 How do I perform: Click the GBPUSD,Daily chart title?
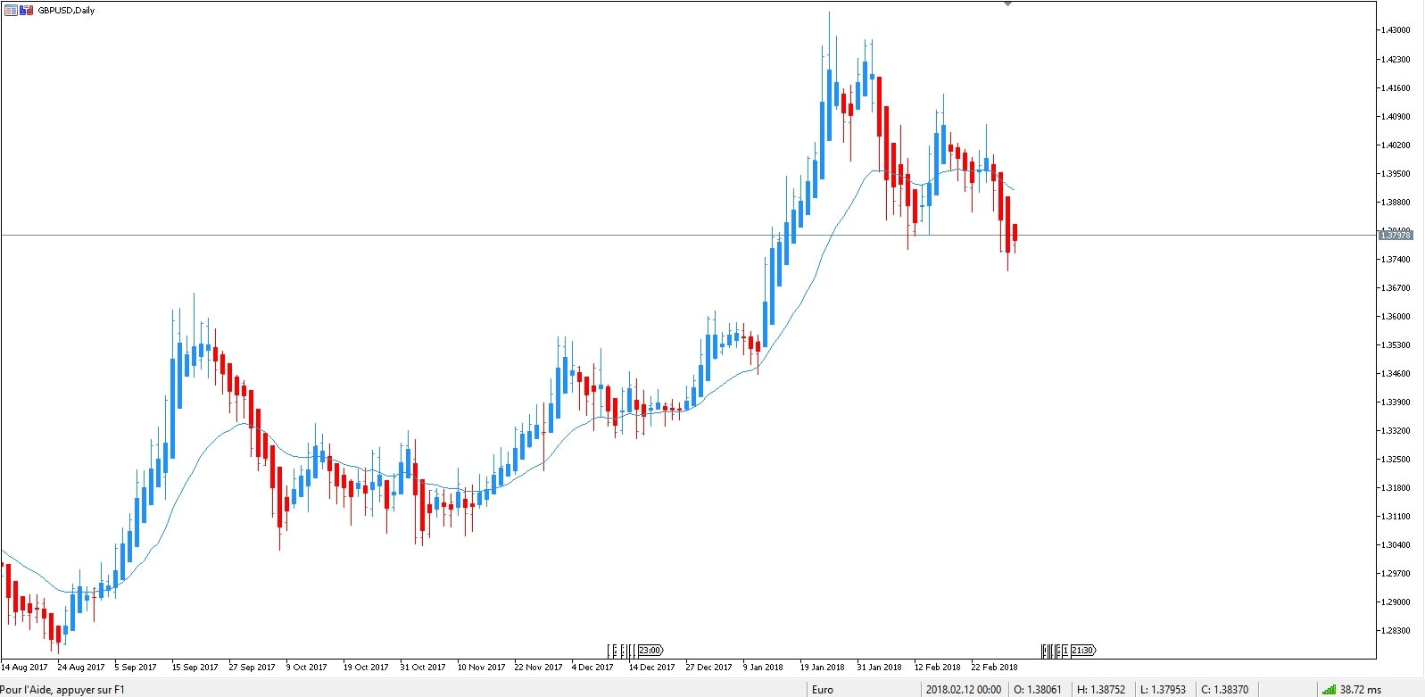click(66, 11)
